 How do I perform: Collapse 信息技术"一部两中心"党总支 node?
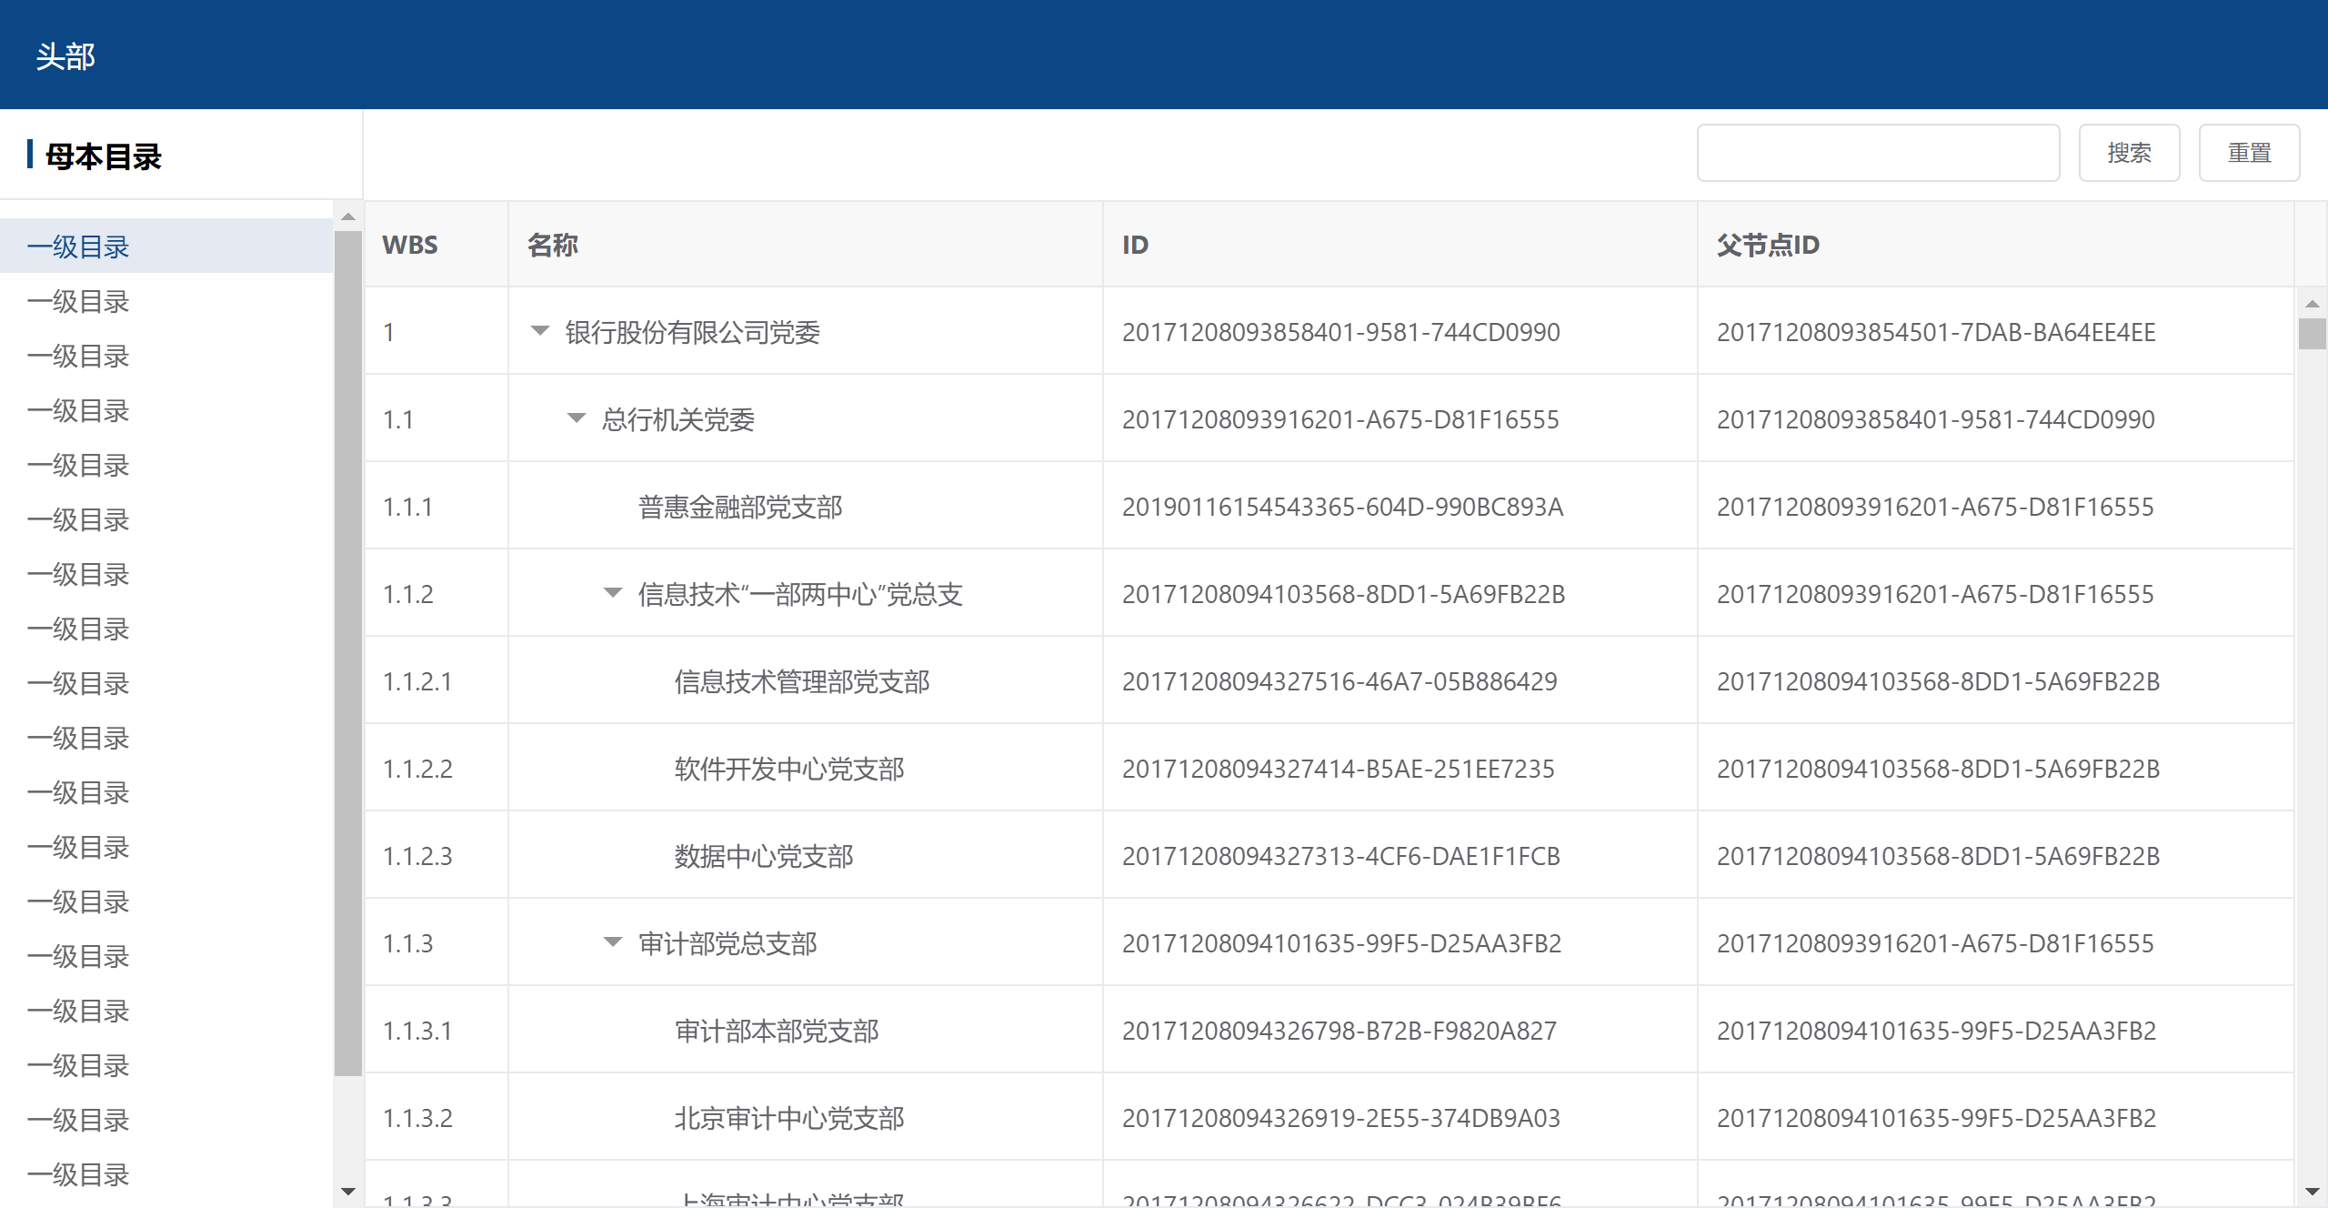pyautogui.click(x=613, y=593)
